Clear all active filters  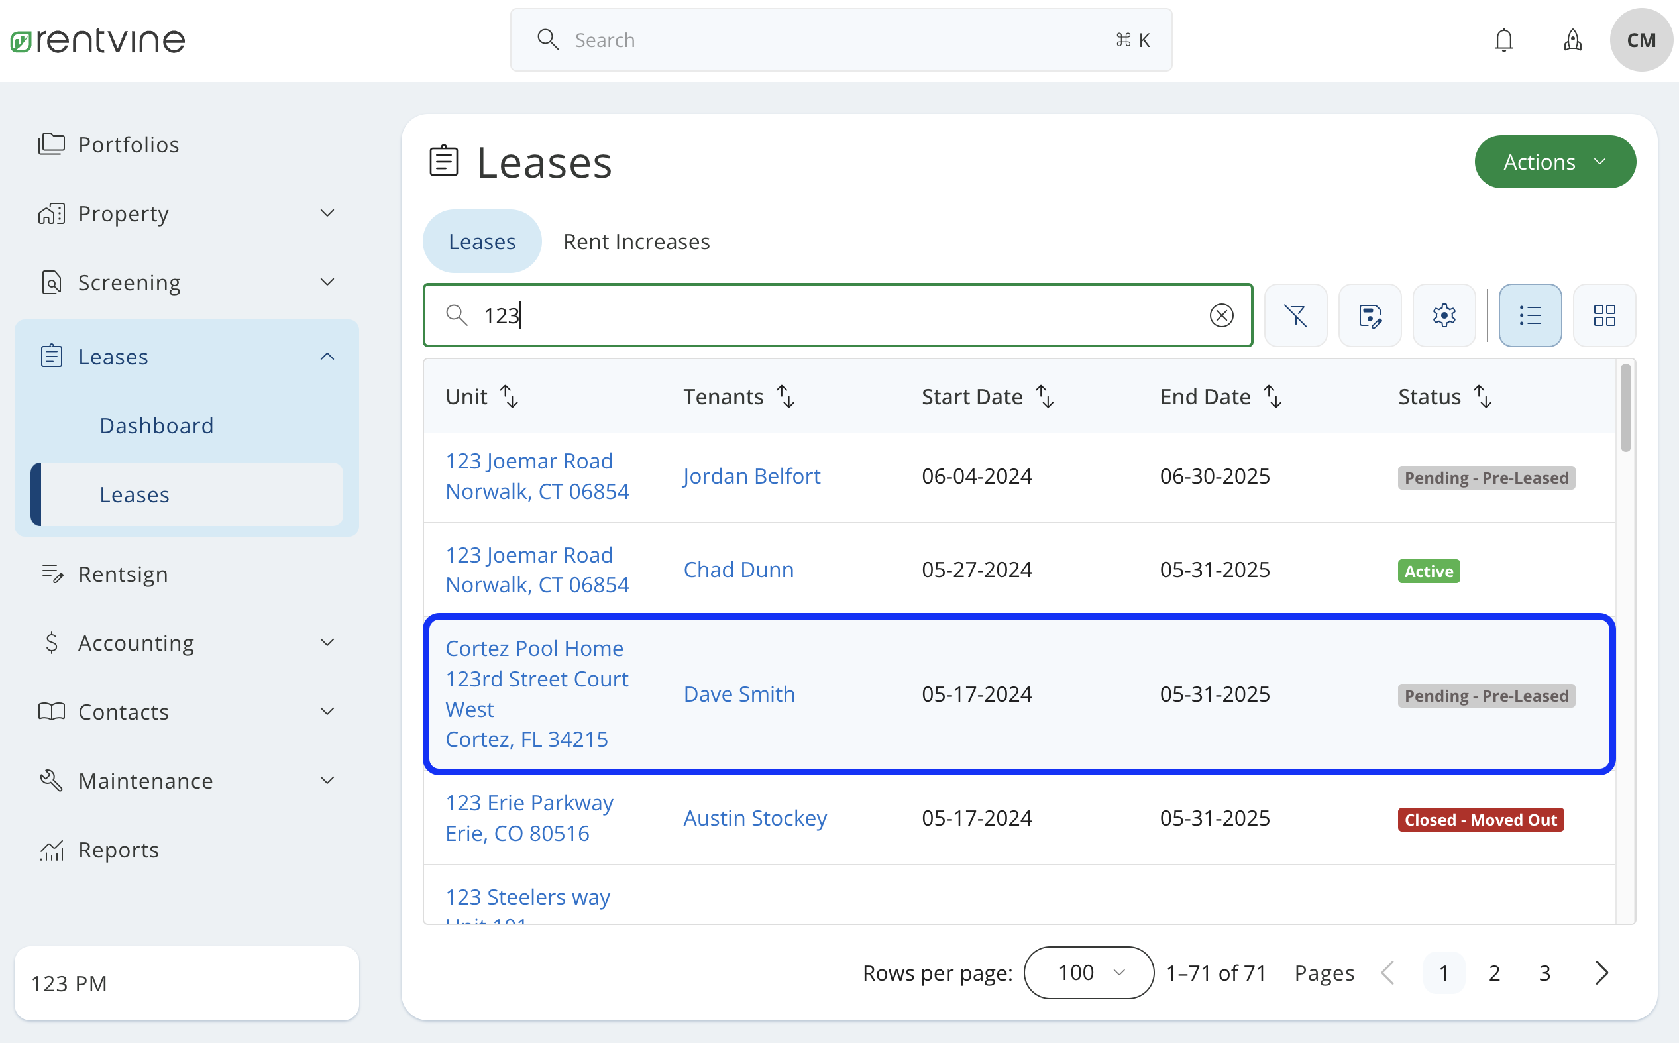pos(1295,315)
